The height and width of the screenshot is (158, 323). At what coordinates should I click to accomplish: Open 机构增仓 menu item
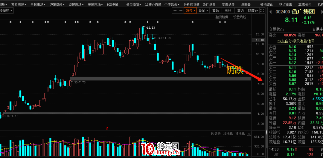266,4
